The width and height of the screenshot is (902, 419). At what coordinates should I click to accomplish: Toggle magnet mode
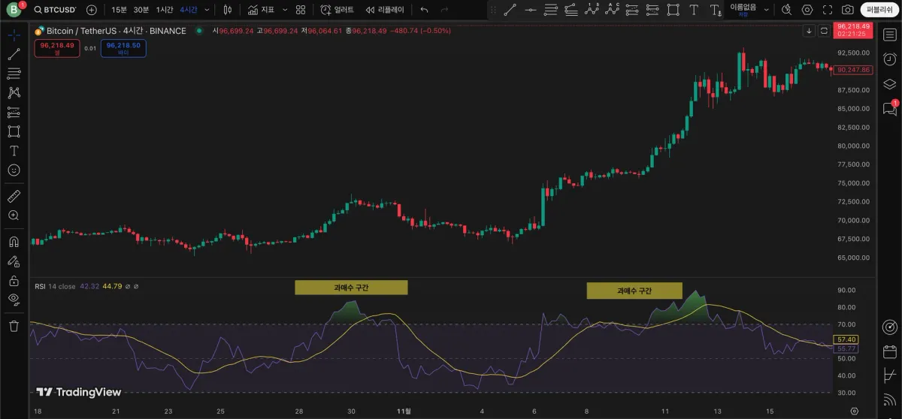click(x=14, y=242)
